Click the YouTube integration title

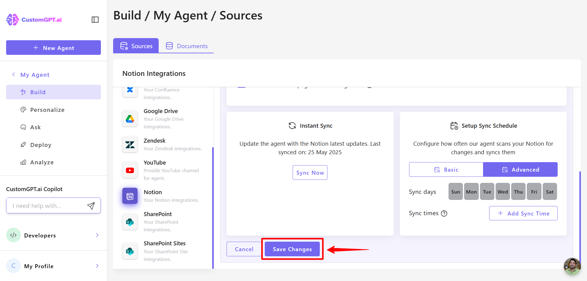155,162
